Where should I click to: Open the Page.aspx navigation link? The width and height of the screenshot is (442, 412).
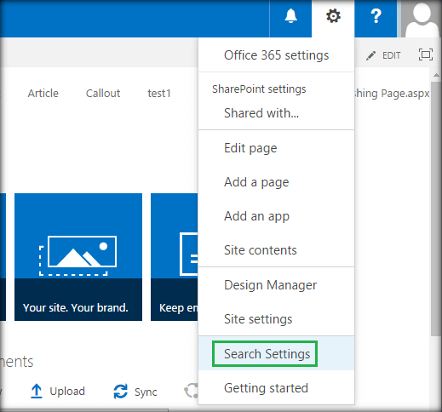point(392,94)
